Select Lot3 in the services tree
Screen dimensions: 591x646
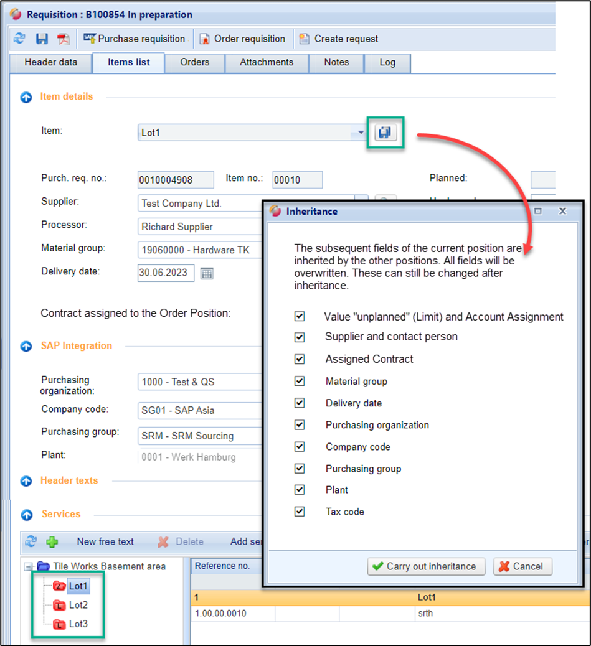[78, 624]
